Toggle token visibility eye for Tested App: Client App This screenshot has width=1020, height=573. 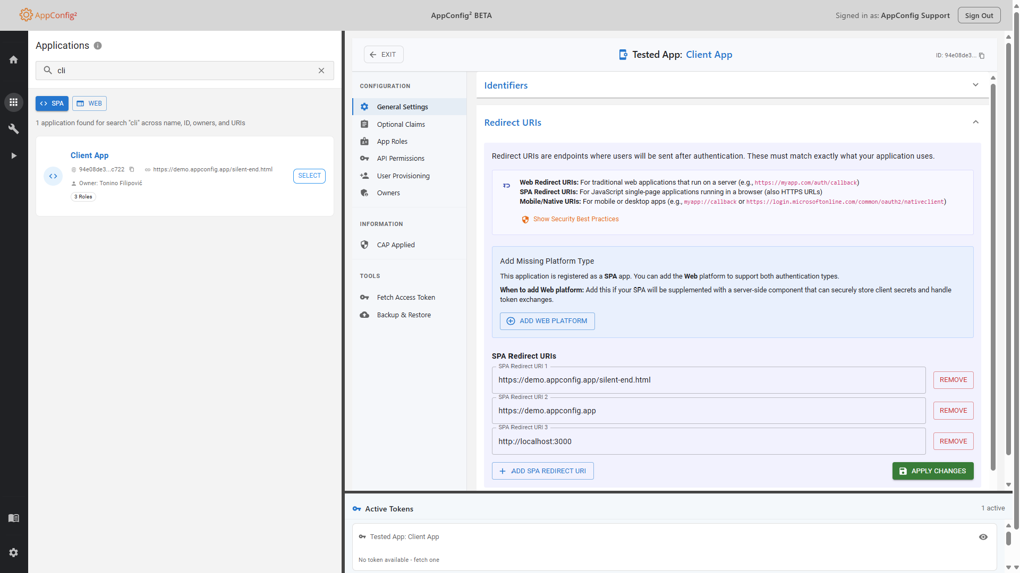(983, 537)
